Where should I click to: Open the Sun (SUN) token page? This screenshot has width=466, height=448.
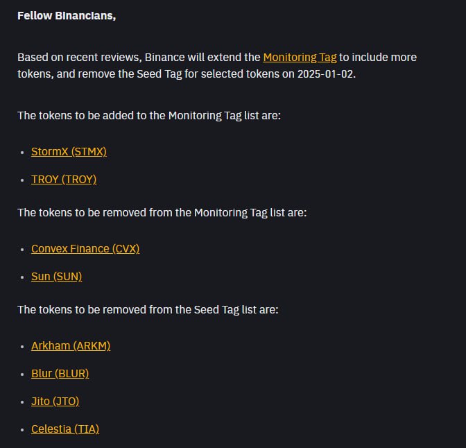click(56, 277)
